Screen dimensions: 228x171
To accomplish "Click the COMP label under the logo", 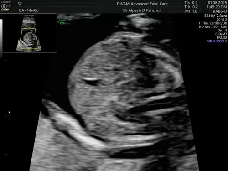I will (x=5, y=10).
